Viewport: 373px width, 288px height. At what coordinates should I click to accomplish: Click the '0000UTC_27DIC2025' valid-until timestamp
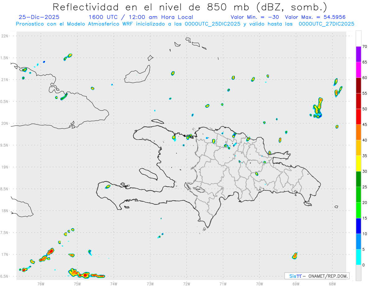326,24
